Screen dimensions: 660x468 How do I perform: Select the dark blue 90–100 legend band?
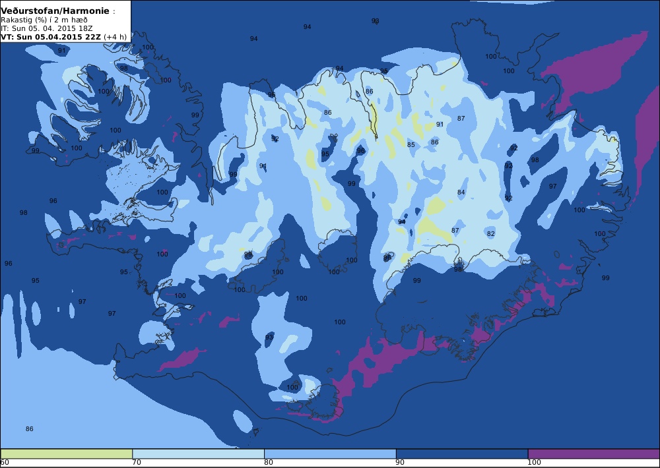click(462, 453)
